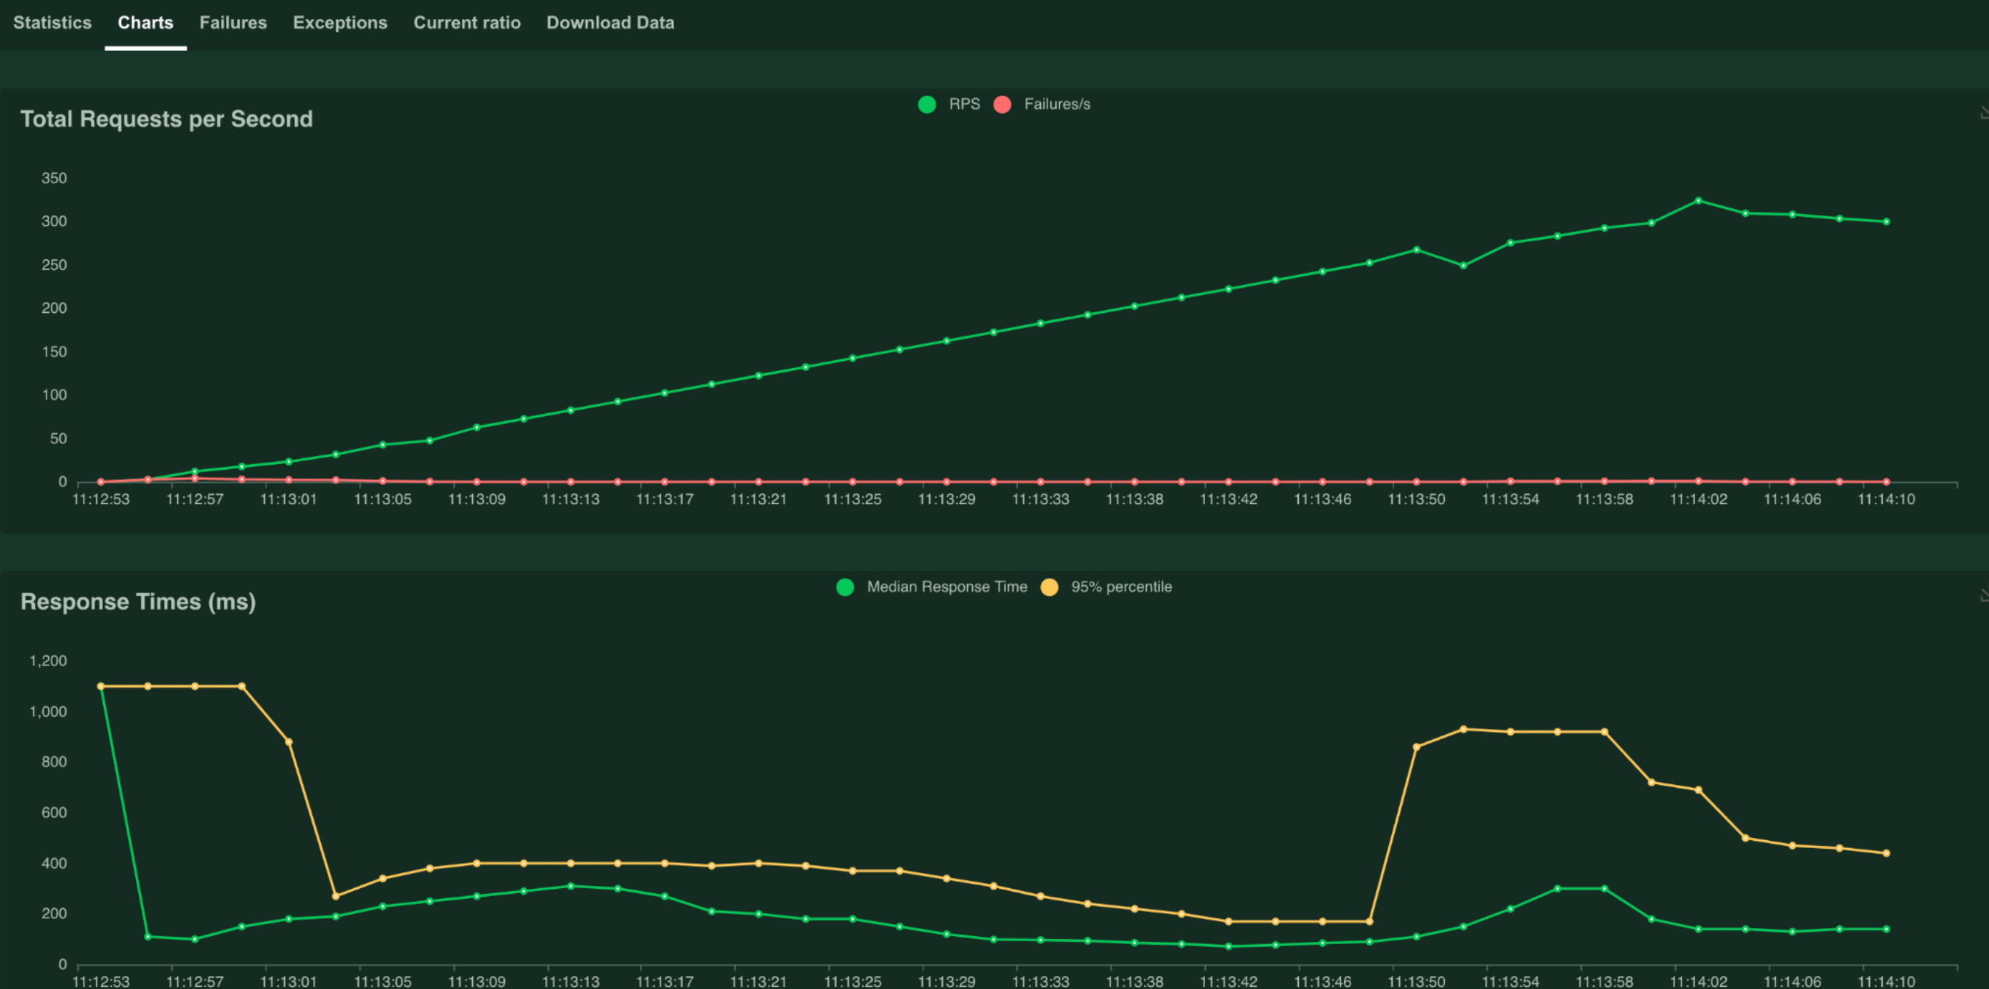Open the Statistics tab

click(52, 23)
